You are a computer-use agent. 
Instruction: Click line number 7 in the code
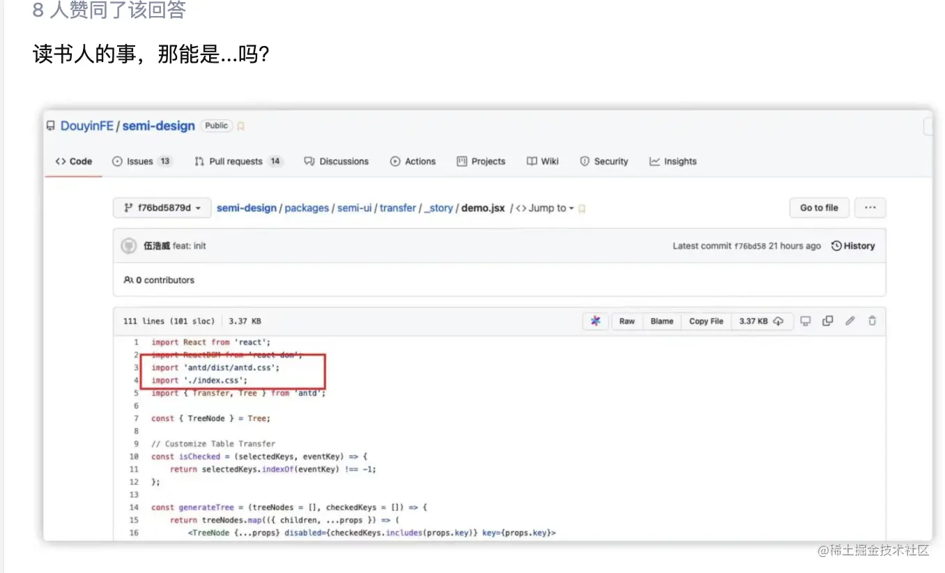[136, 418]
